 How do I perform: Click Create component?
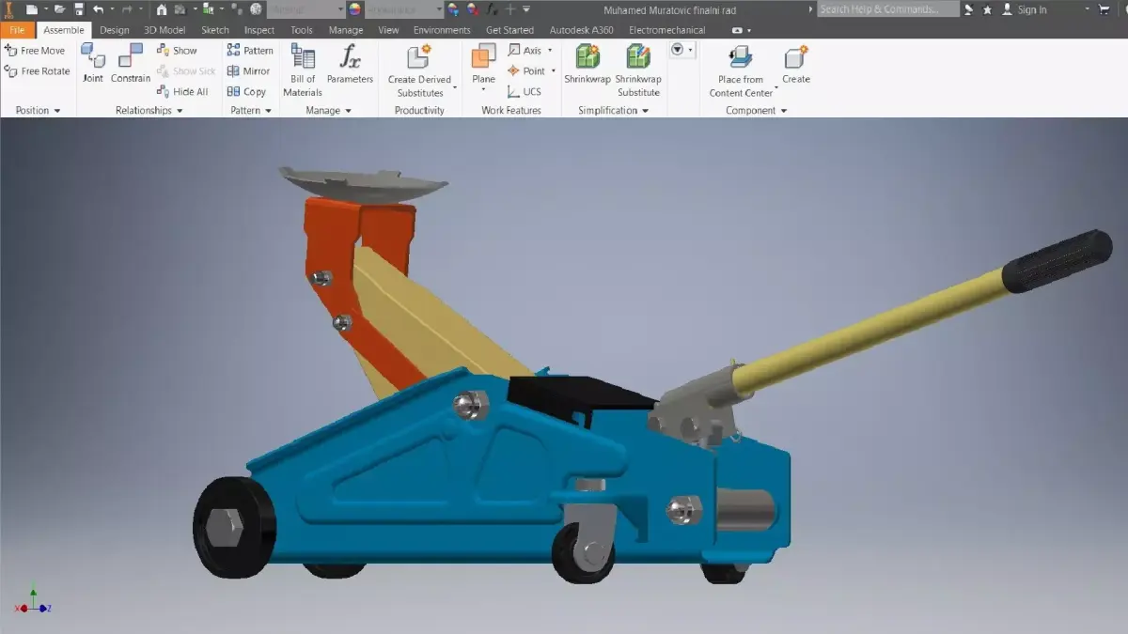click(x=796, y=64)
